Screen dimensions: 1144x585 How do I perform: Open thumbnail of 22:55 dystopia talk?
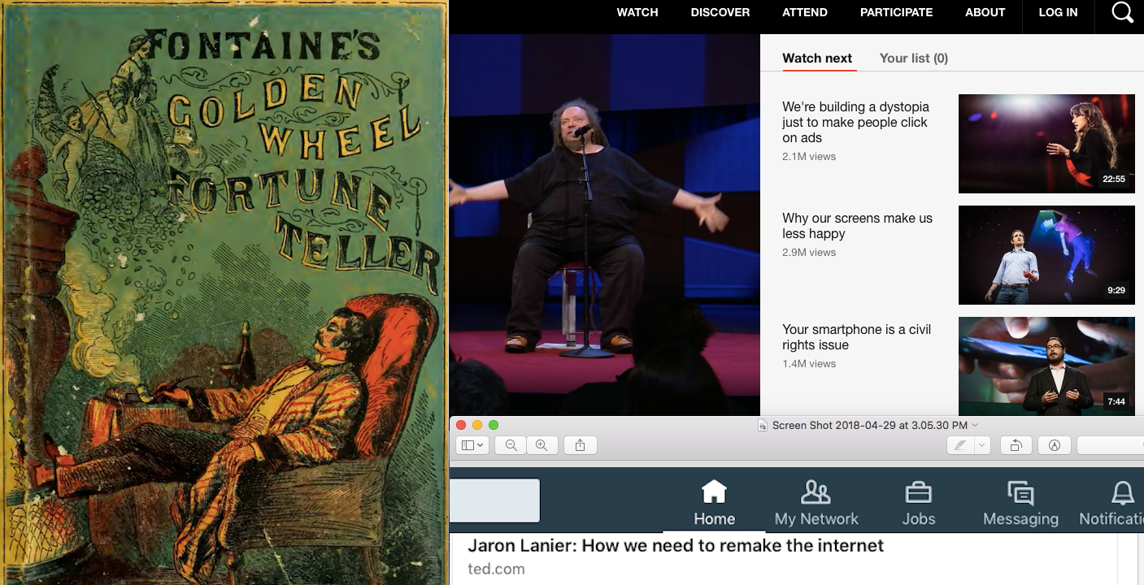click(x=1046, y=144)
